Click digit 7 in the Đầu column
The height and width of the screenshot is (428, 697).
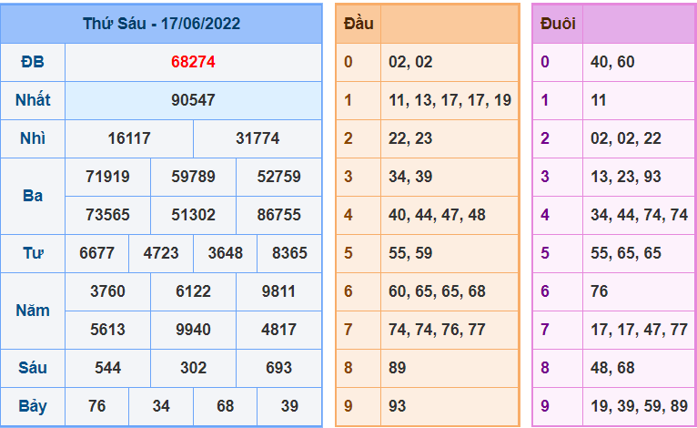[348, 330]
